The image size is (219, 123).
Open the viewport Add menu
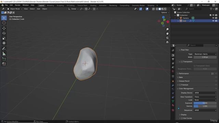pos(38,9)
